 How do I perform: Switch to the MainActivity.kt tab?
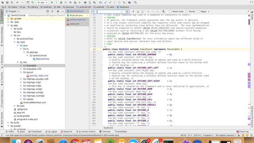(x=77, y=11)
